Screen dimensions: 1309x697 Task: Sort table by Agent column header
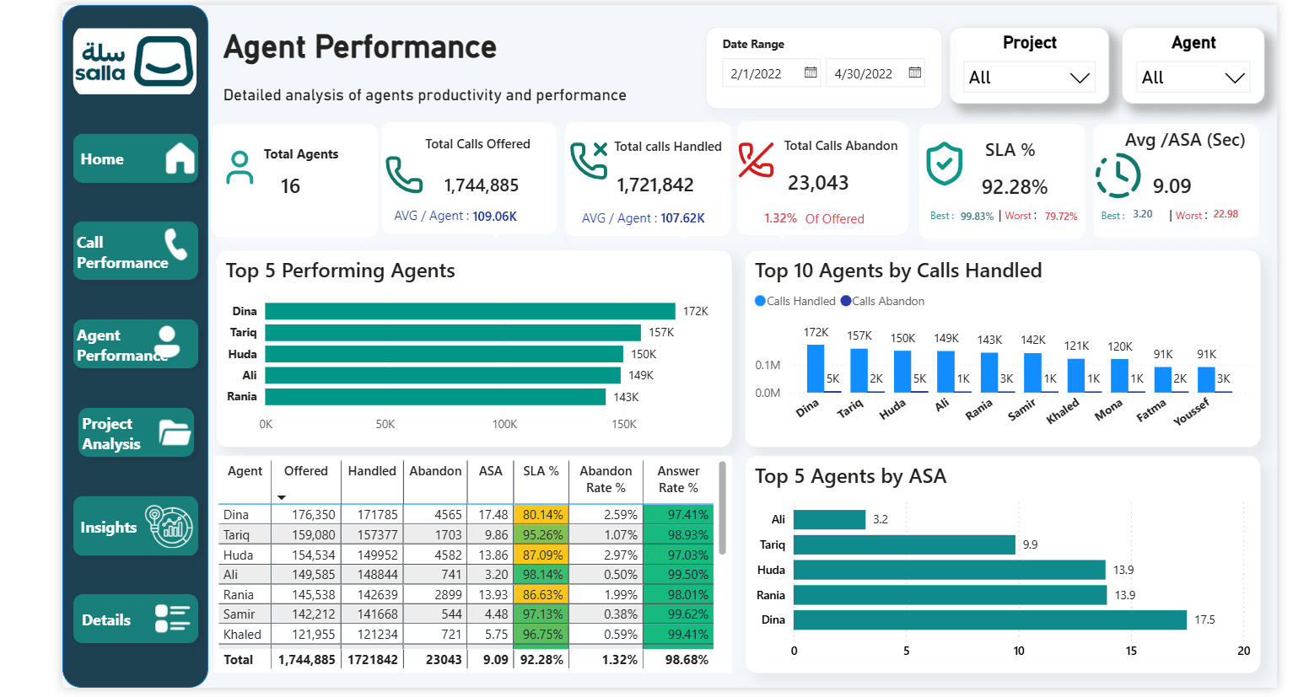tap(245, 471)
